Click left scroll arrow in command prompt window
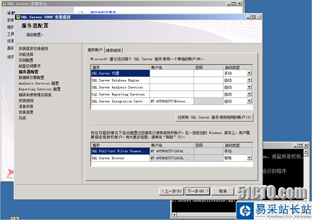This screenshot has height=220, width=312. 174,214
